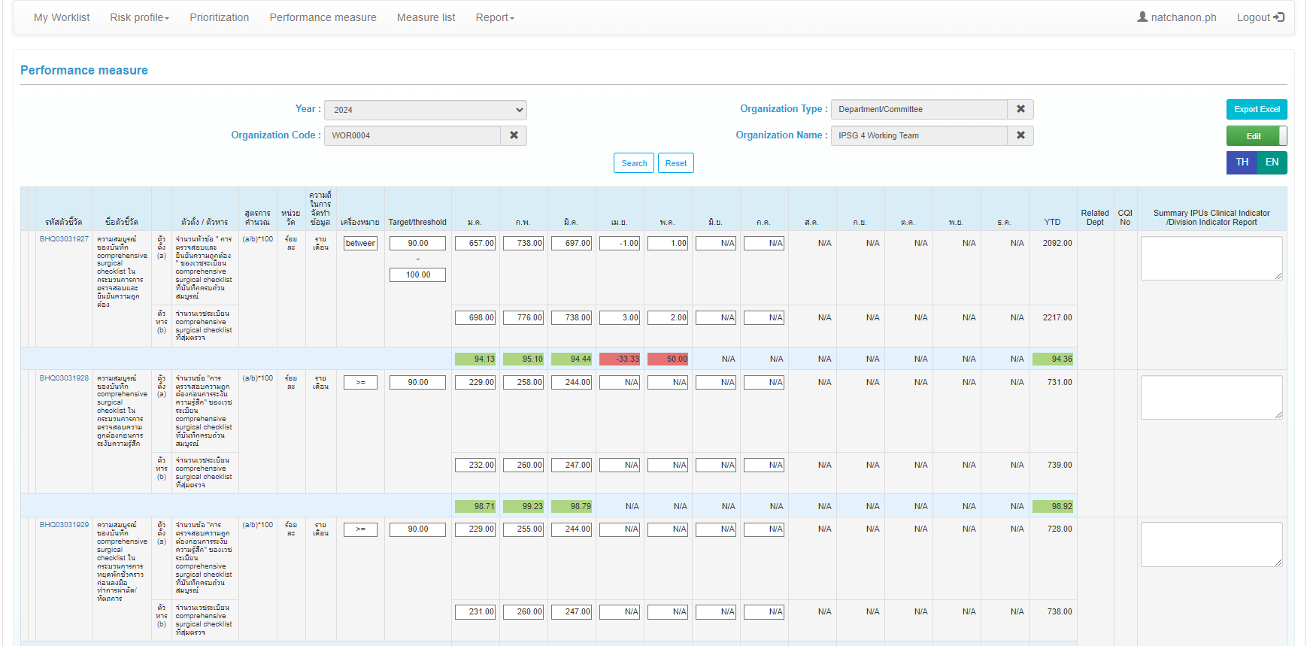Go to Prioritization page
The image size is (1307, 646).
pyautogui.click(x=219, y=17)
